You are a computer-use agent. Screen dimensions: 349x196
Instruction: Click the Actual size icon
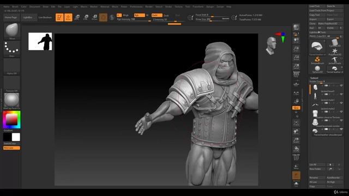click(x=296, y=58)
